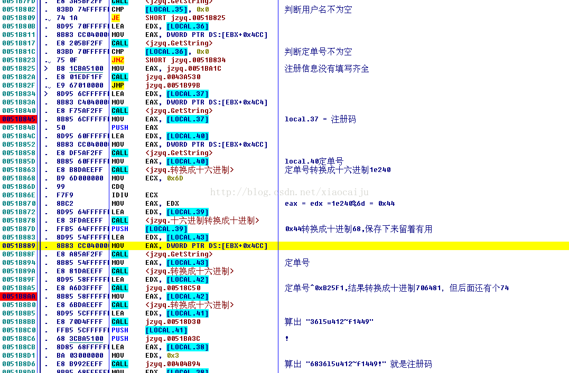Click the highlighted address 0051B889
This screenshot has width=569, height=373.
tap(19, 246)
